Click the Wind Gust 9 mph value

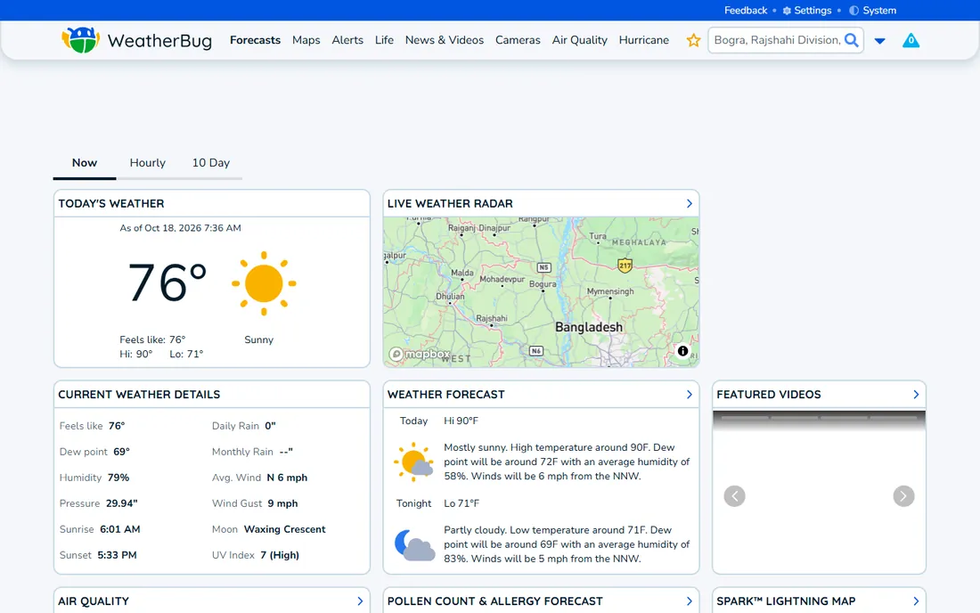(x=282, y=503)
